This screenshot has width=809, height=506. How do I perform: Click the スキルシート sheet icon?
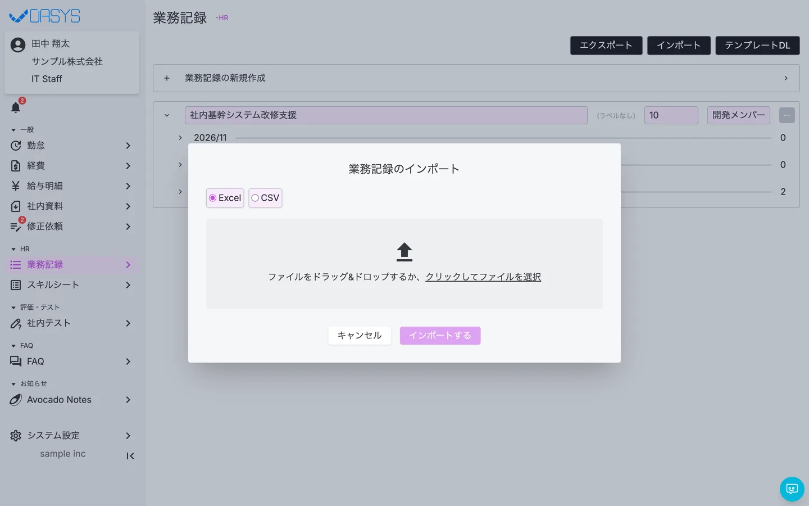coord(16,285)
